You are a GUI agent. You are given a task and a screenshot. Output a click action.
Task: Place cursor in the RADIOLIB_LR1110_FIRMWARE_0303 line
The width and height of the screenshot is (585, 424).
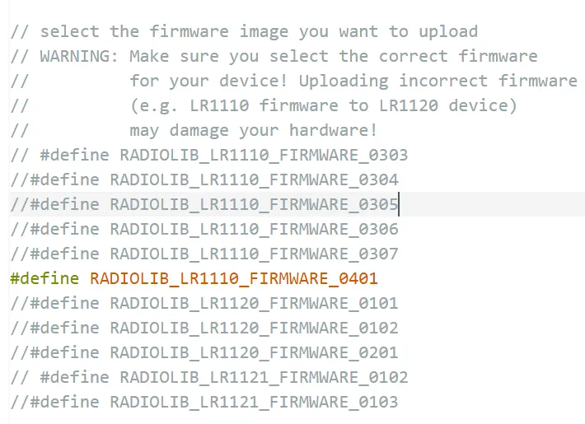[x=209, y=155]
